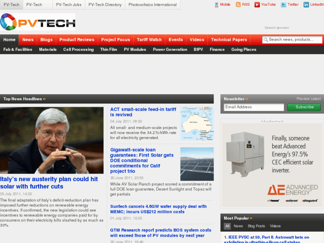
Task: Click the Advanced Energy AE logo
Action: [x=293, y=190]
